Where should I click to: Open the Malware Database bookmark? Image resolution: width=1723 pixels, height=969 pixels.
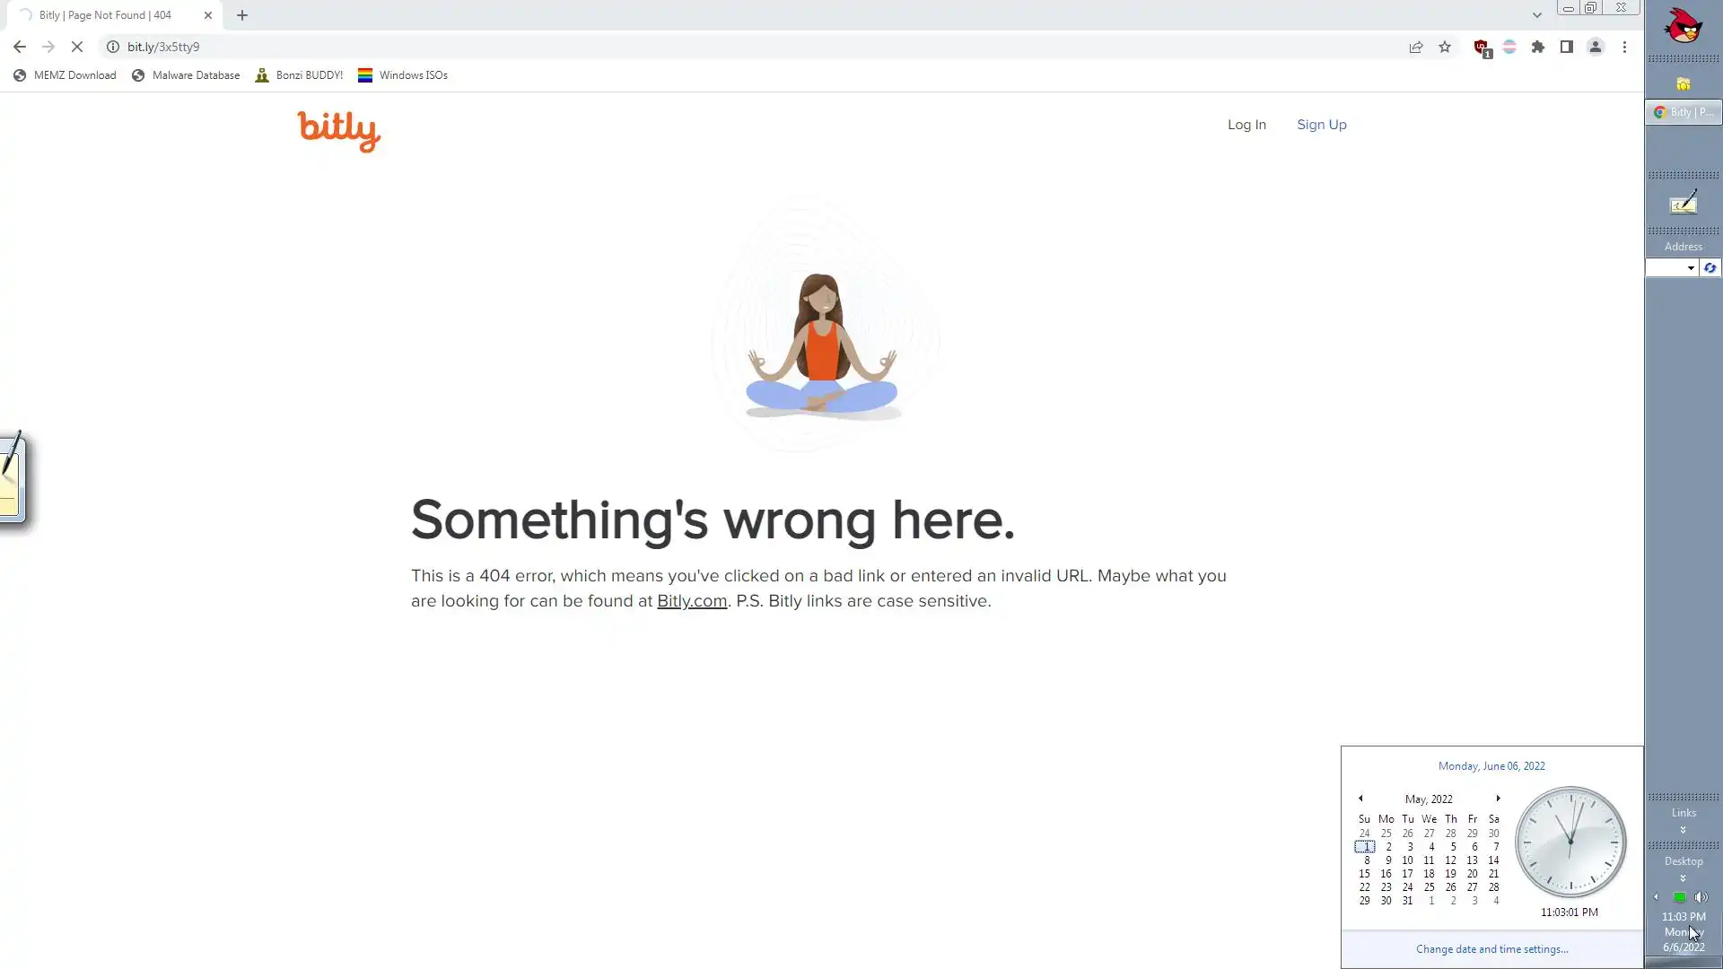pyautogui.click(x=186, y=75)
